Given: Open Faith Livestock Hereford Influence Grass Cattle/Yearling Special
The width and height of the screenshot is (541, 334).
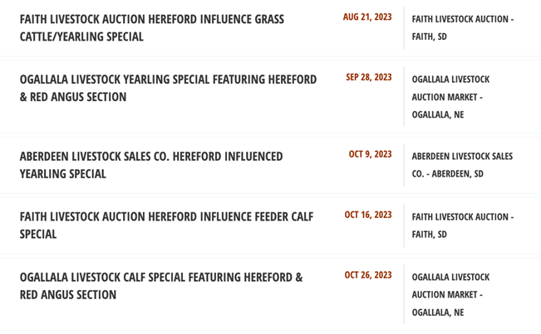Looking at the screenshot, I should coord(151,27).
